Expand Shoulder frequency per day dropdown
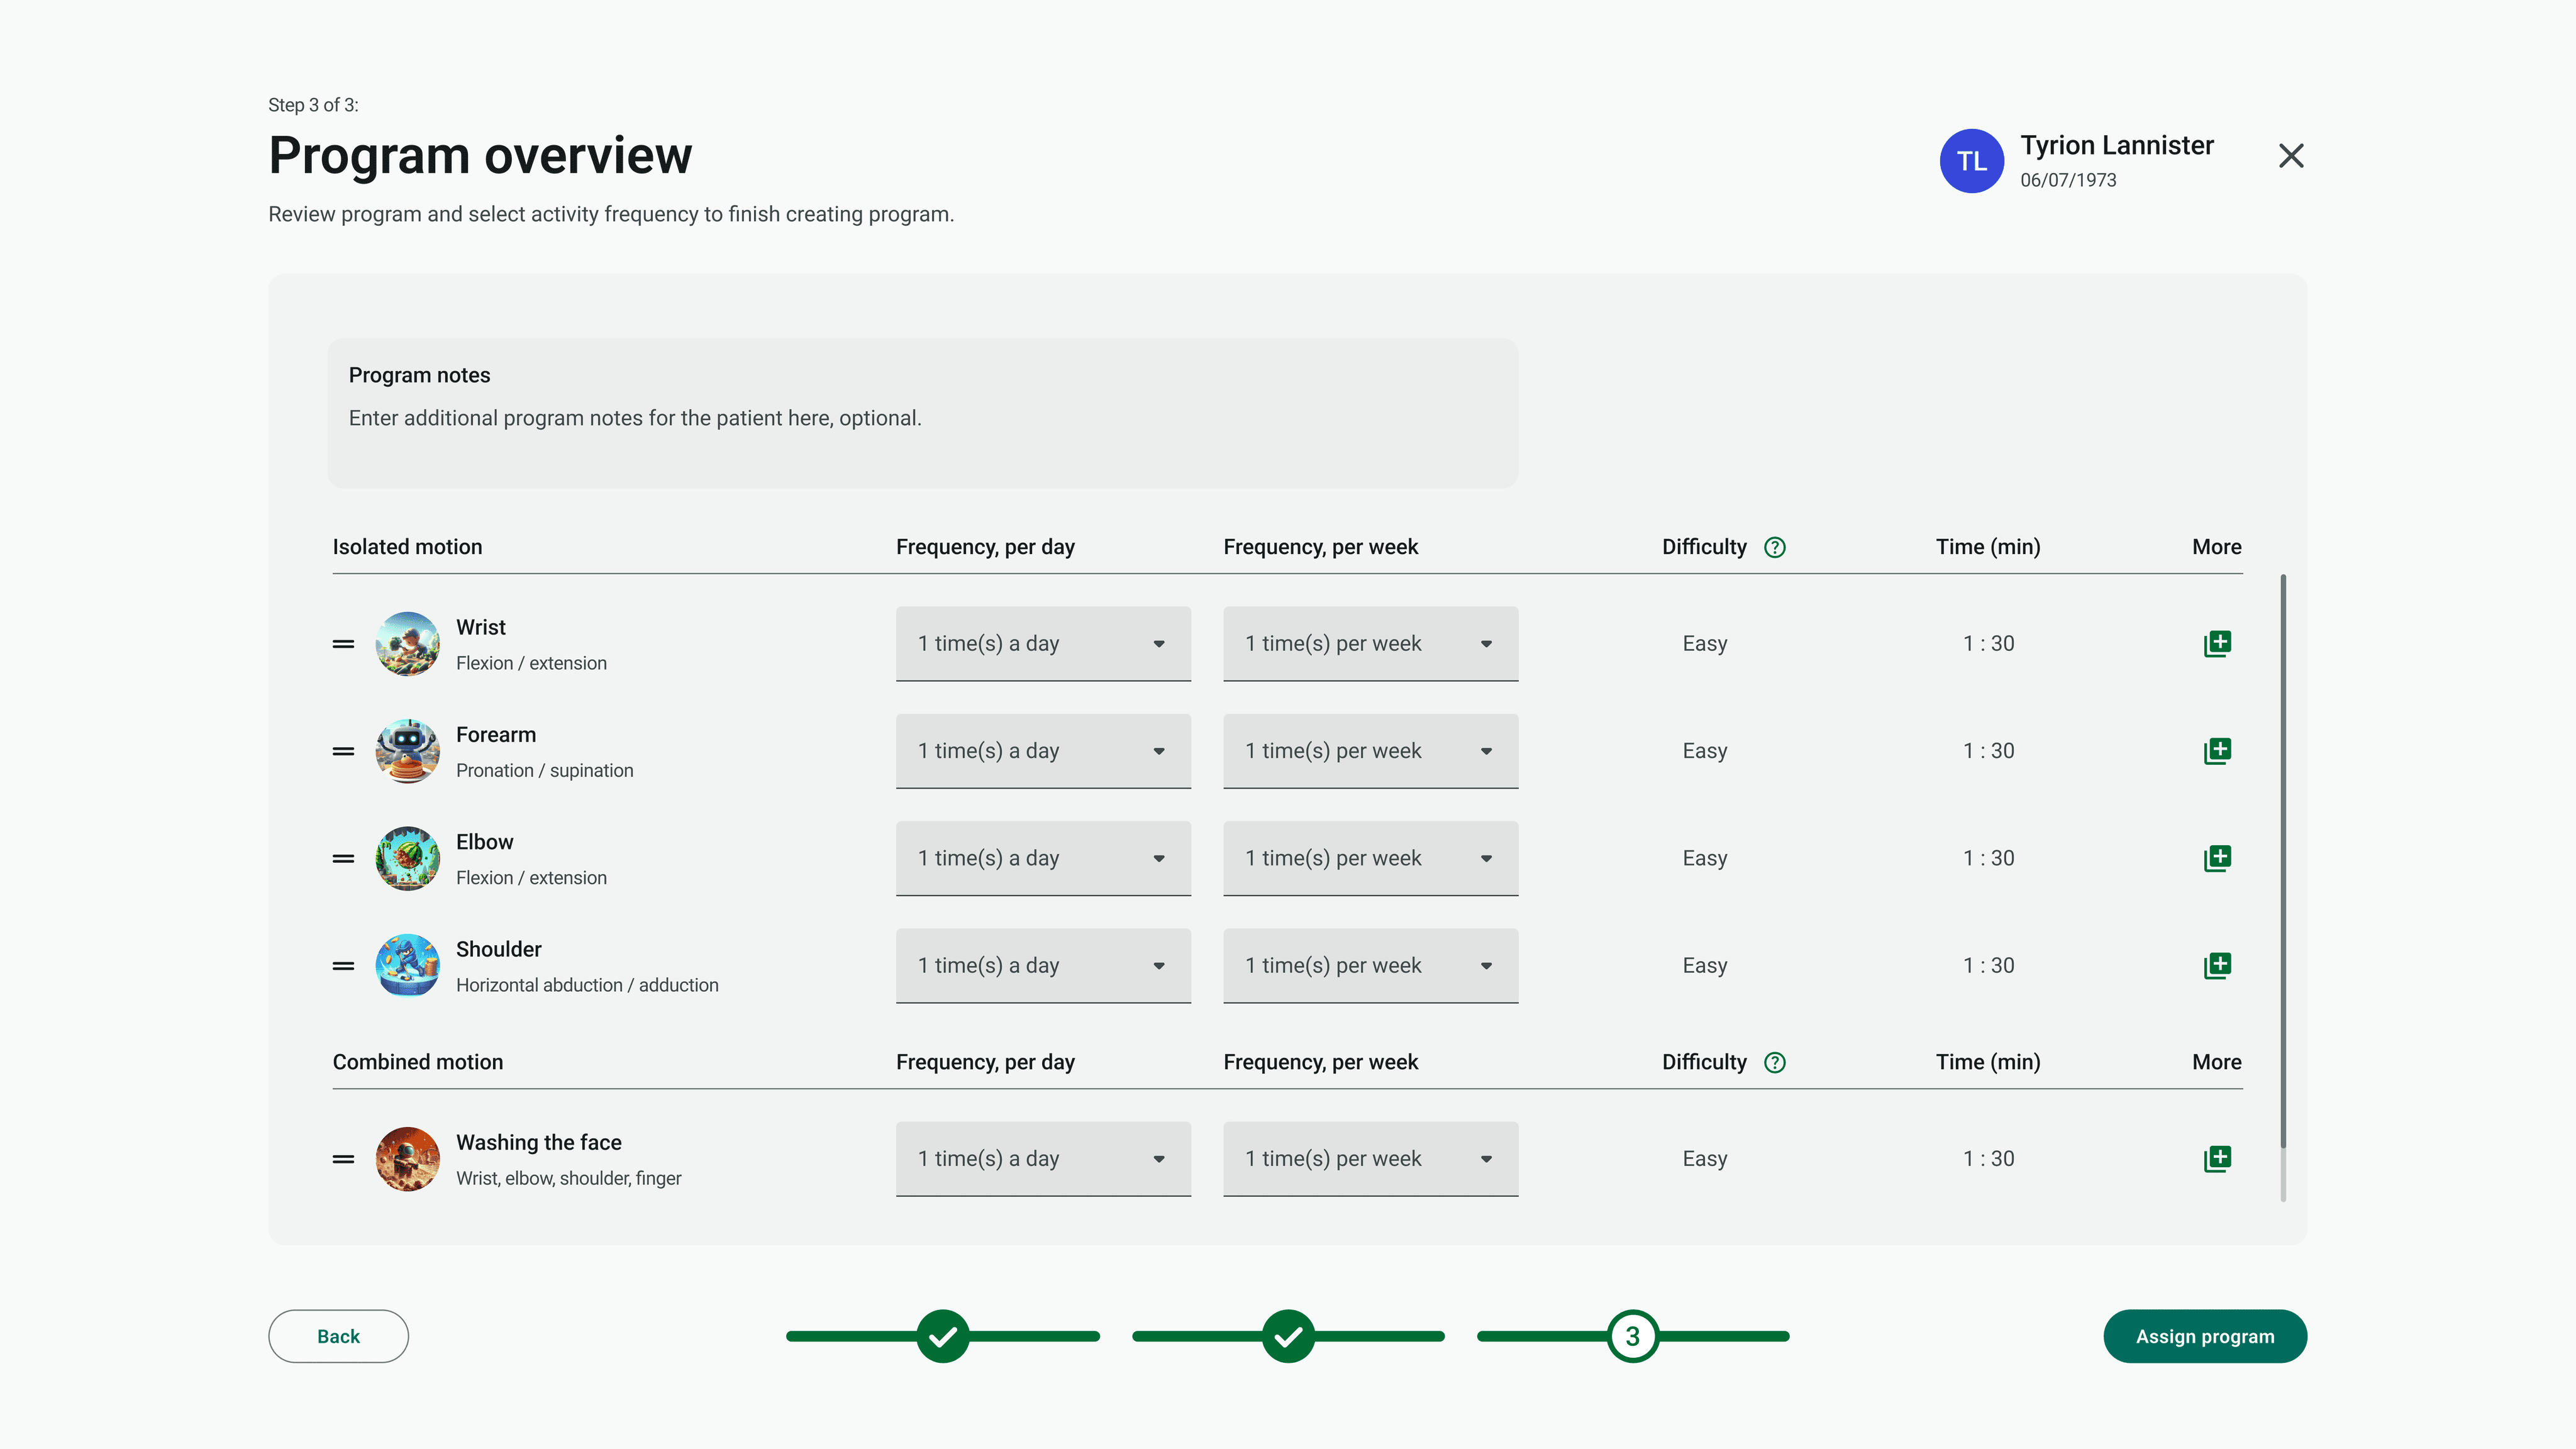This screenshot has width=2576, height=1449. coord(1042,965)
